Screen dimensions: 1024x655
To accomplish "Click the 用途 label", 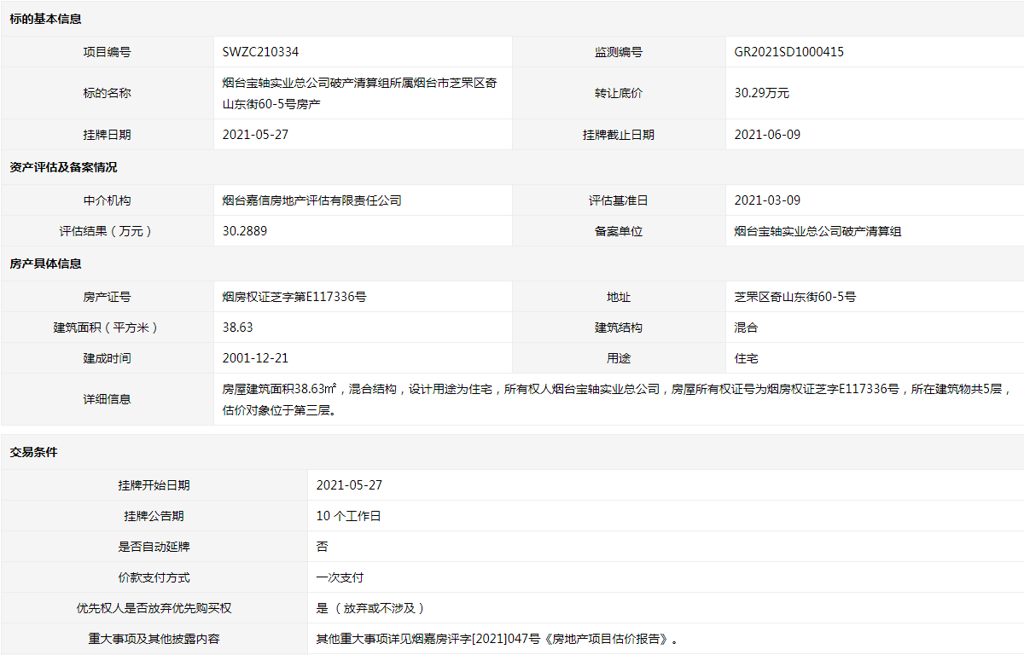I will pyautogui.click(x=619, y=358).
